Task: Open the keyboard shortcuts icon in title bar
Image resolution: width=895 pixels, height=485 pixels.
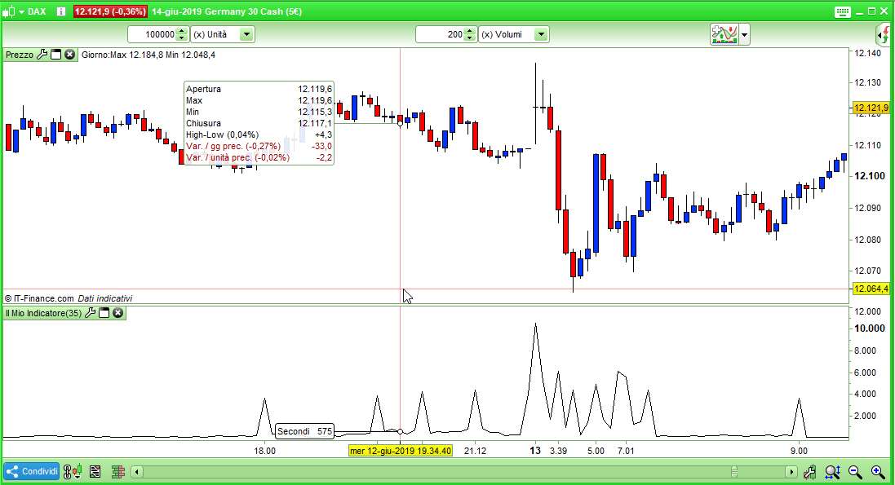Action: pyautogui.click(x=843, y=11)
